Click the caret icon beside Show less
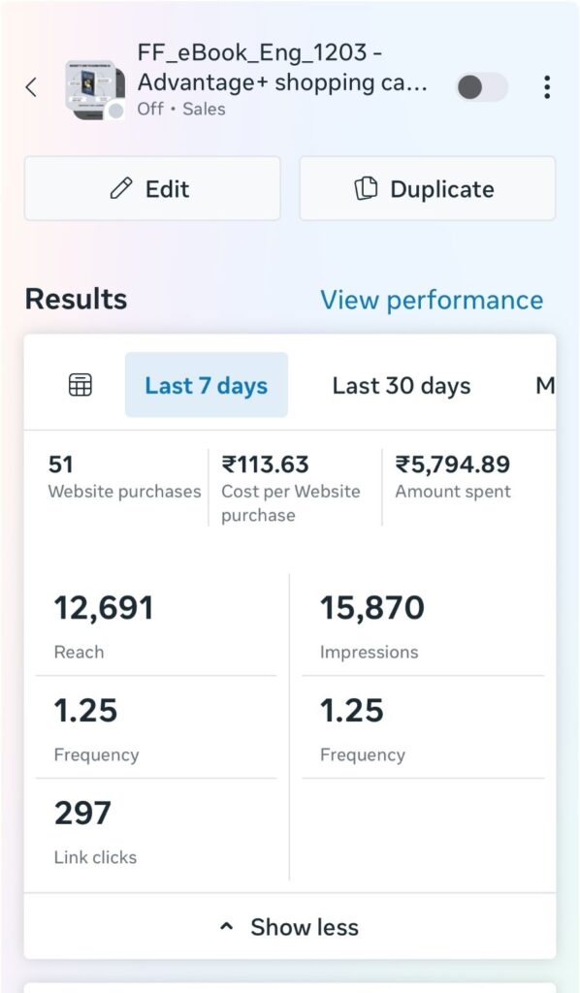 (x=226, y=927)
